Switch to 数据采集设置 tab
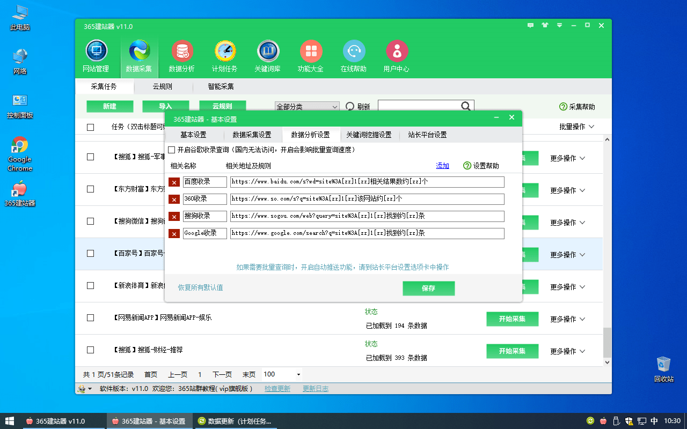This screenshot has height=429, width=687. tap(252, 135)
